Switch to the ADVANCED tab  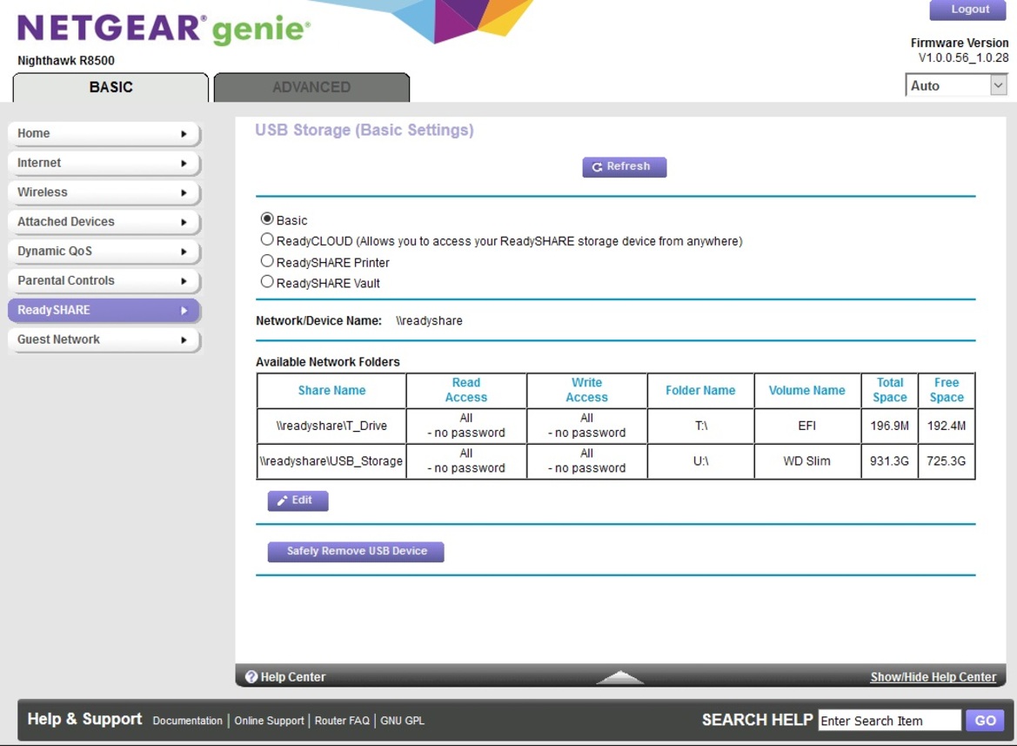tap(311, 88)
